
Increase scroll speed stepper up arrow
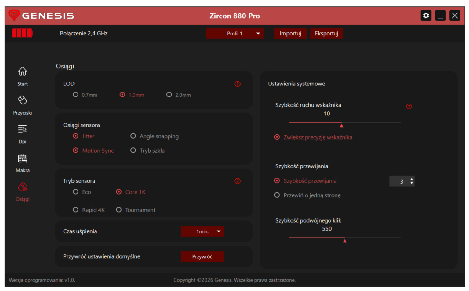tap(412, 179)
